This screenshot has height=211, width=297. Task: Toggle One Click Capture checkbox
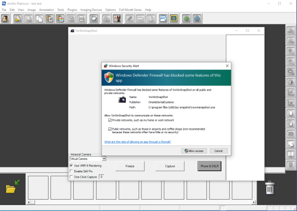(71, 176)
